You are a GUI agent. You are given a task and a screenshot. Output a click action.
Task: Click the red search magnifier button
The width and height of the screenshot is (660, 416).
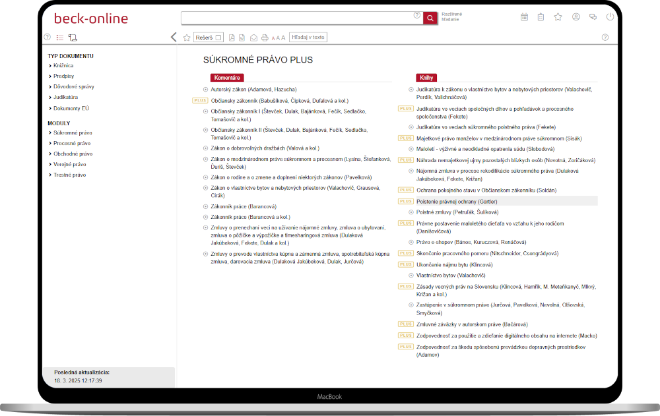point(430,18)
